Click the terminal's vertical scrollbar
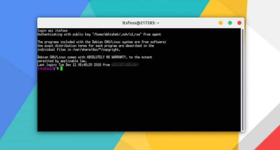 pos(243,80)
